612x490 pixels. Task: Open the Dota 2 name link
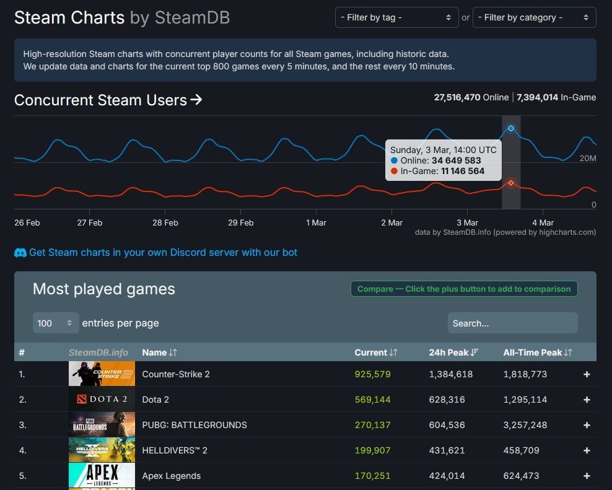155,400
